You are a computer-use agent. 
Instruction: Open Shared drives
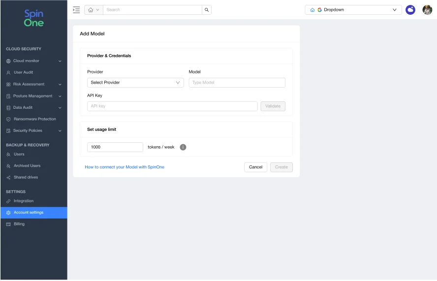click(x=34, y=177)
